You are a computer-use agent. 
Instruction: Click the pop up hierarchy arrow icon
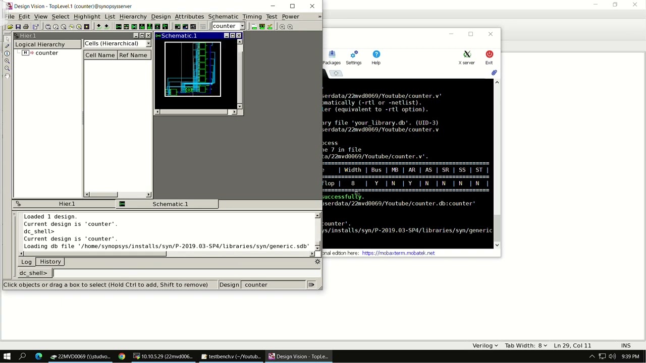106,27
